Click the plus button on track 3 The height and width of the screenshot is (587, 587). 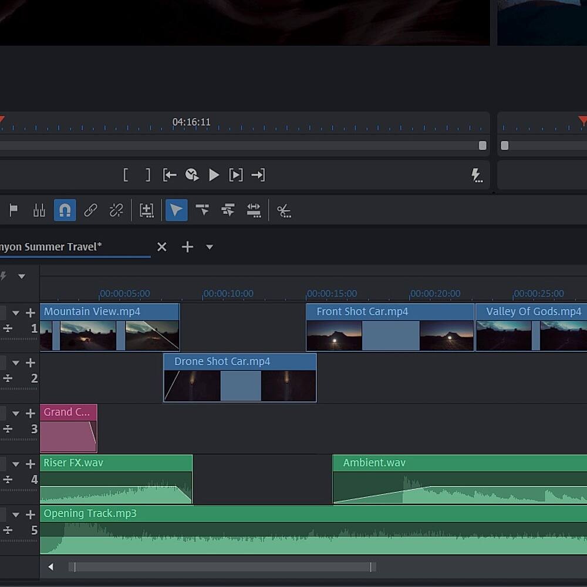click(x=31, y=414)
